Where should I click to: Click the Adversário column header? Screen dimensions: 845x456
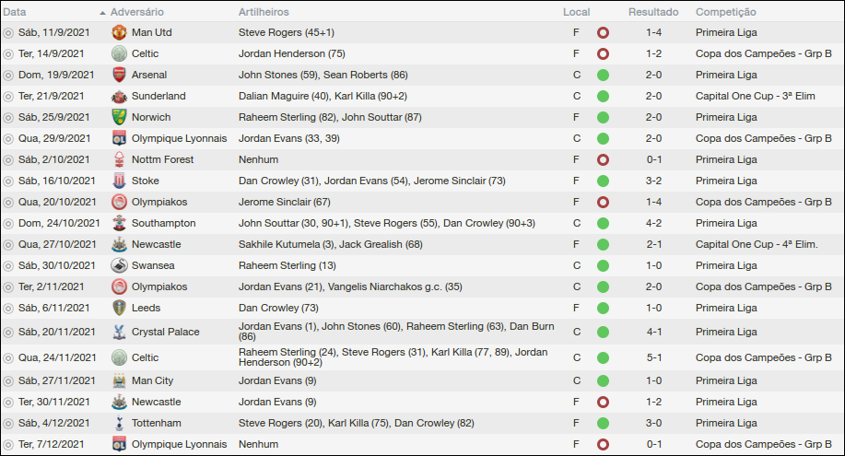tap(136, 12)
